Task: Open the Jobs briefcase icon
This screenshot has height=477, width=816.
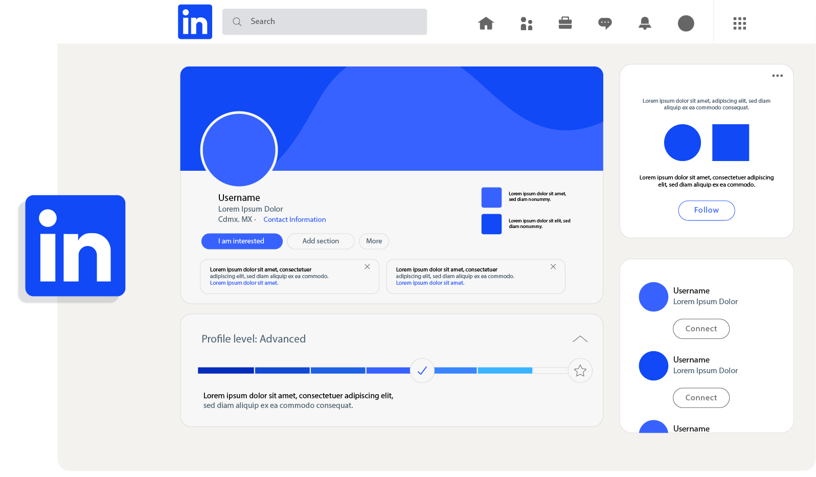Action: (x=565, y=23)
